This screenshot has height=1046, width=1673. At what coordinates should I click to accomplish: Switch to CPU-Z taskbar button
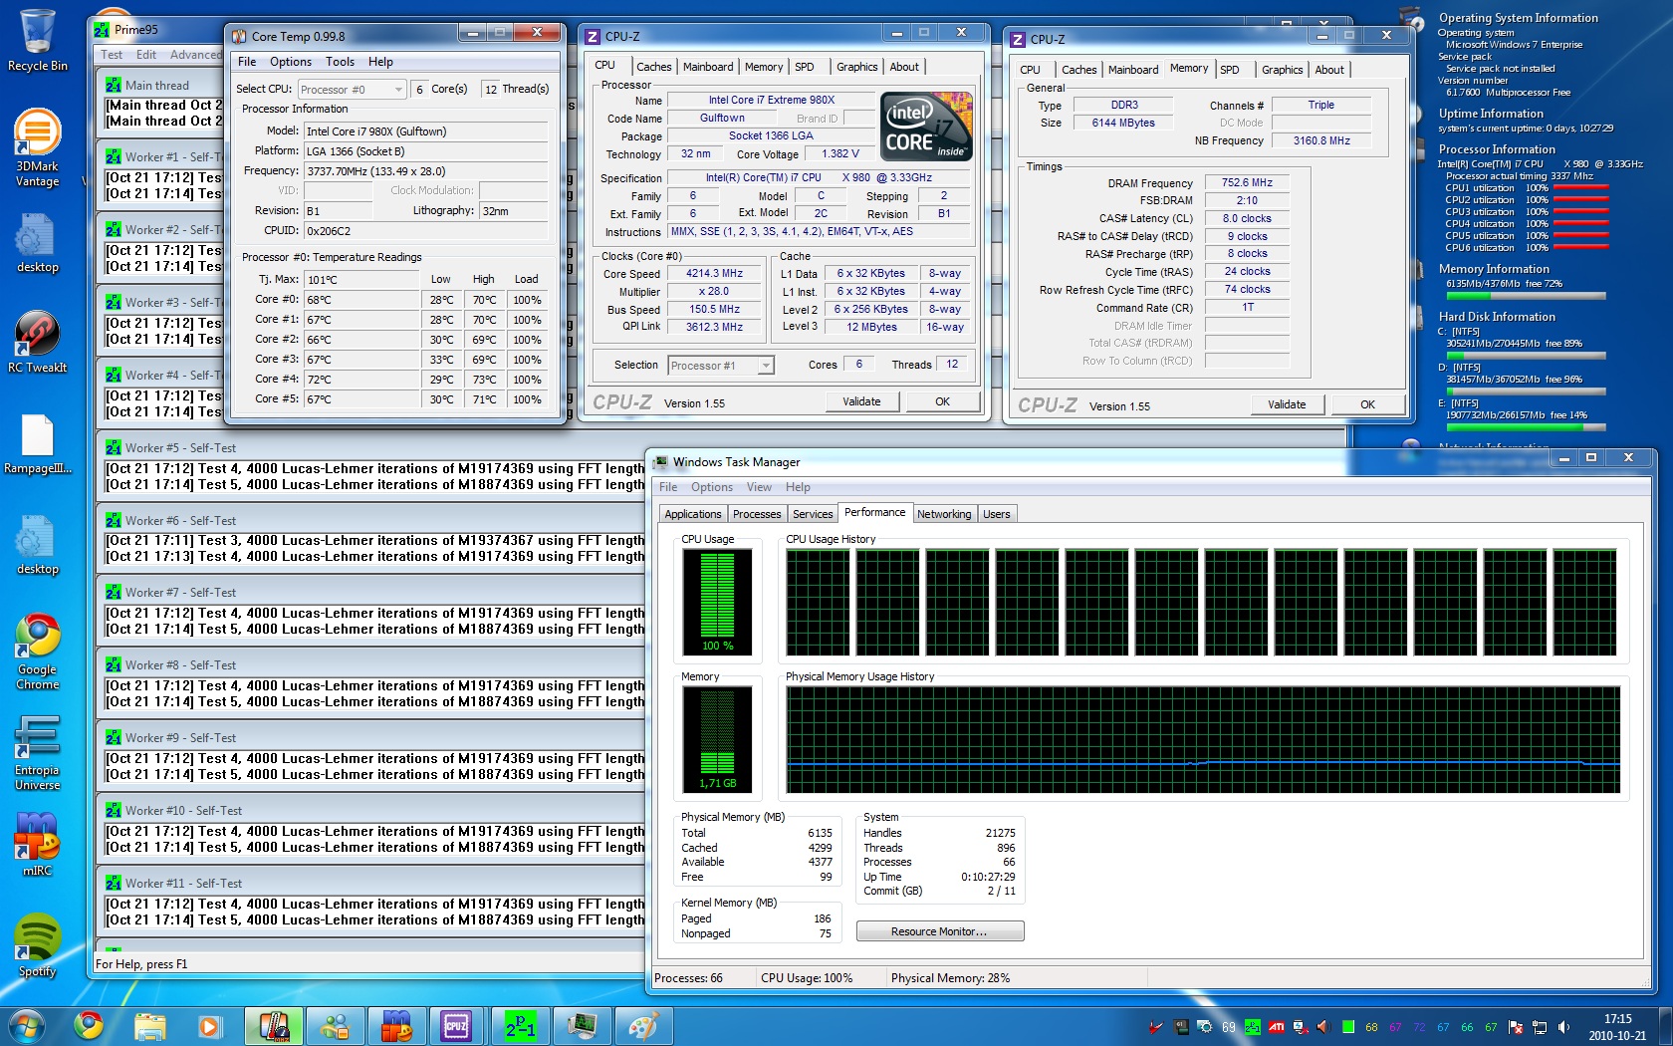click(x=457, y=1025)
